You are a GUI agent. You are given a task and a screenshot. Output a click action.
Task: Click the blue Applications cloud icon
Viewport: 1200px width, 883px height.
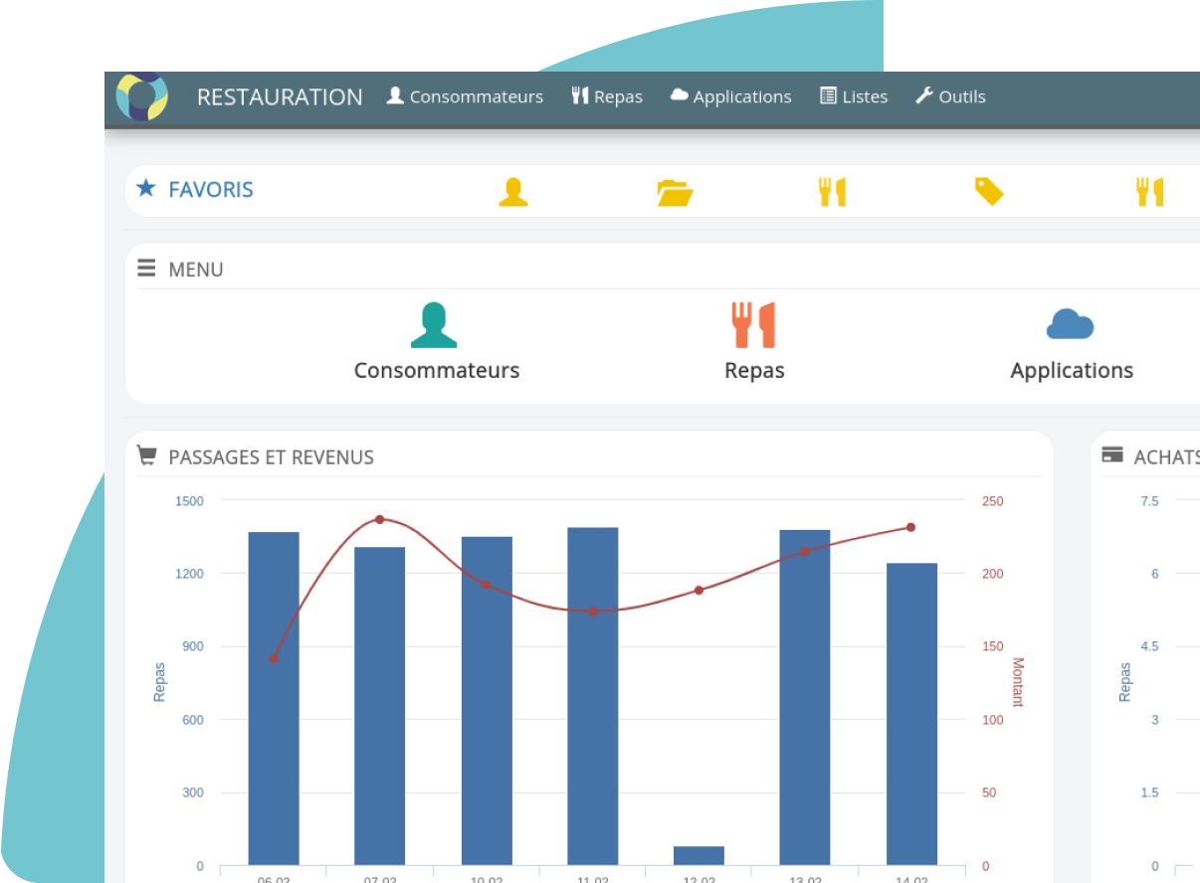(x=1070, y=325)
